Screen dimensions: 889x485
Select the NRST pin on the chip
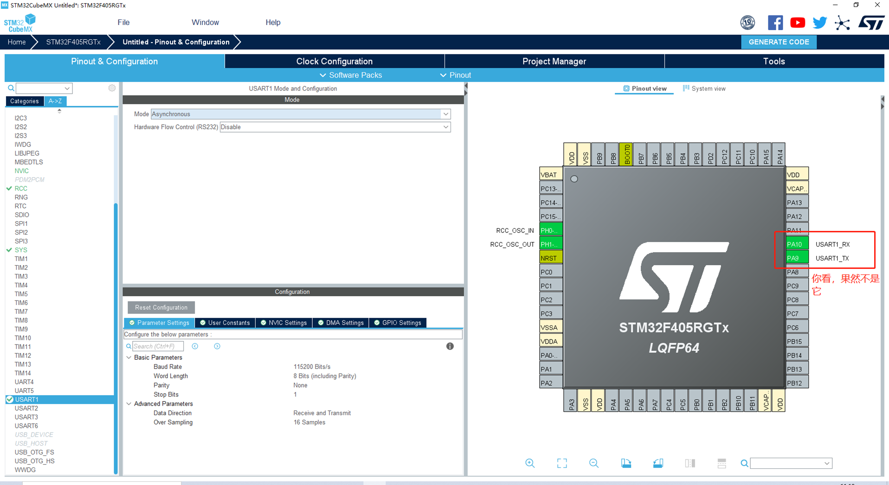(551, 258)
